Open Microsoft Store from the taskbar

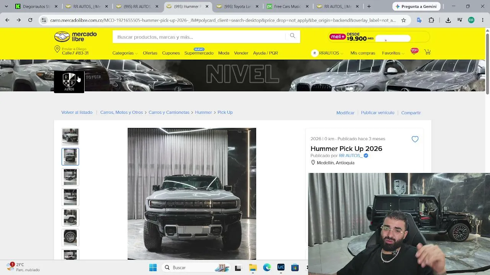tap(295, 268)
